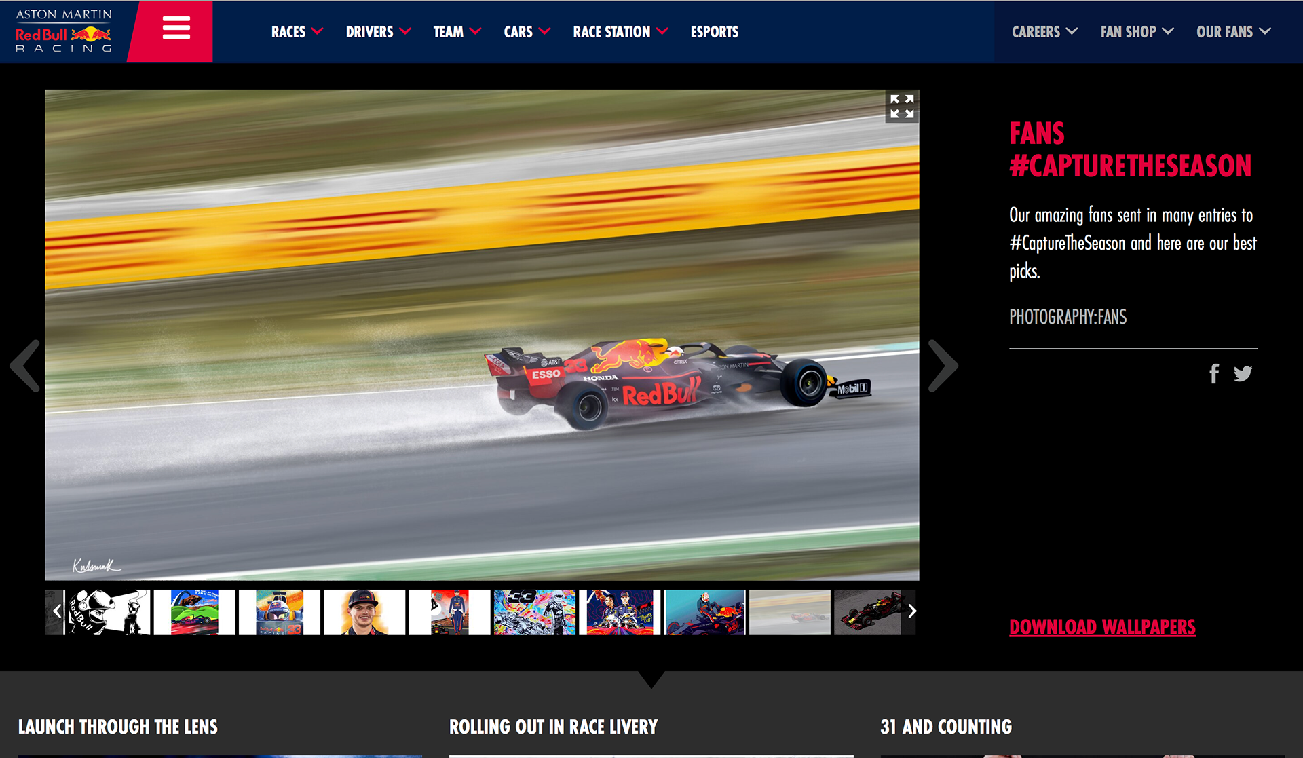
Task: Share the gallery on Facebook
Action: [x=1214, y=373]
